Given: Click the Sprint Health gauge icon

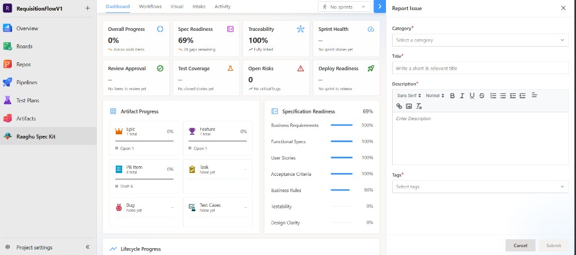Looking at the screenshot, I should point(371,29).
